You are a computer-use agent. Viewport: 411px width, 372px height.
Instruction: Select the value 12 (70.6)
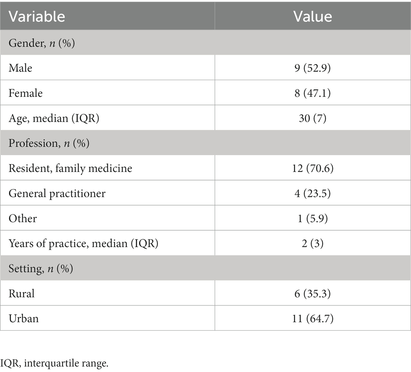tap(312, 168)
